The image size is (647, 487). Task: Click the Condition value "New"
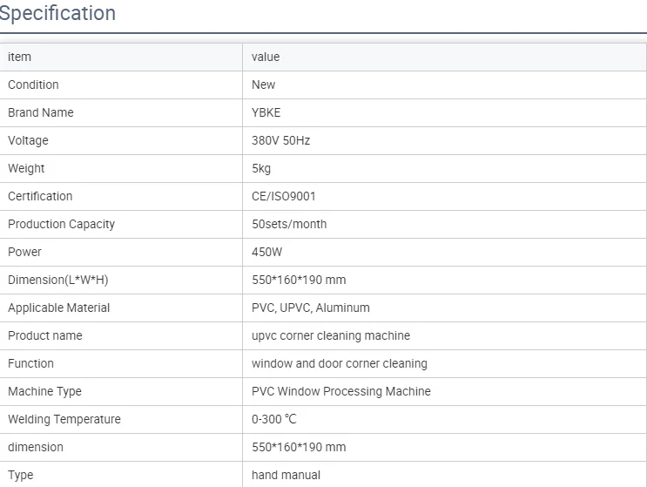pyautogui.click(x=263, y=85)
